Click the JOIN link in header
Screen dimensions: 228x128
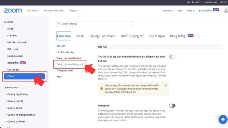(180, 11)
